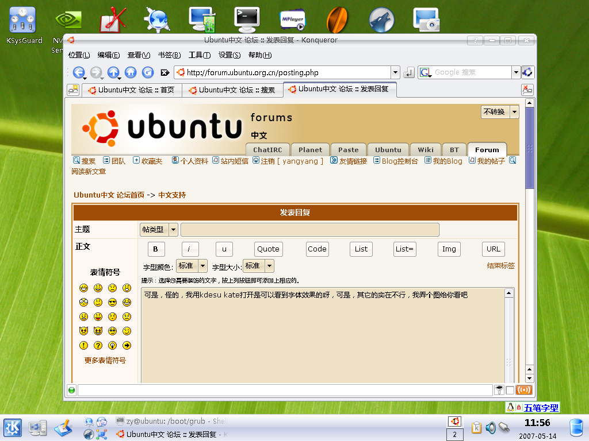Open the 不转换 conversion dropdown

click(500, 112)
